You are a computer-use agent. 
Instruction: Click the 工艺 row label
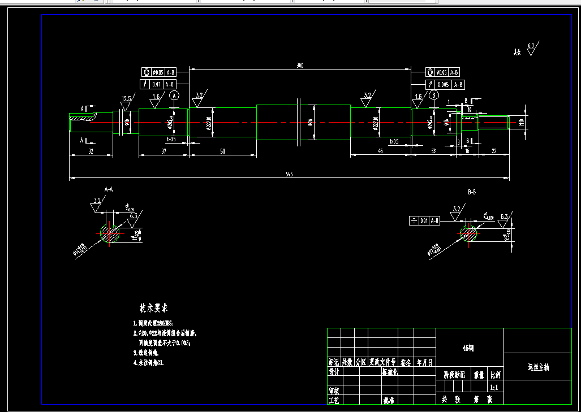(x=334, y=400)
